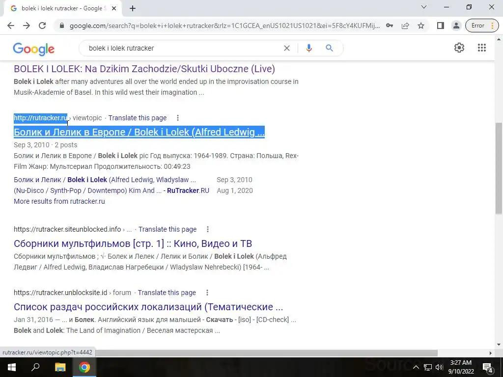Start search by voice microphone

[308, 48]
